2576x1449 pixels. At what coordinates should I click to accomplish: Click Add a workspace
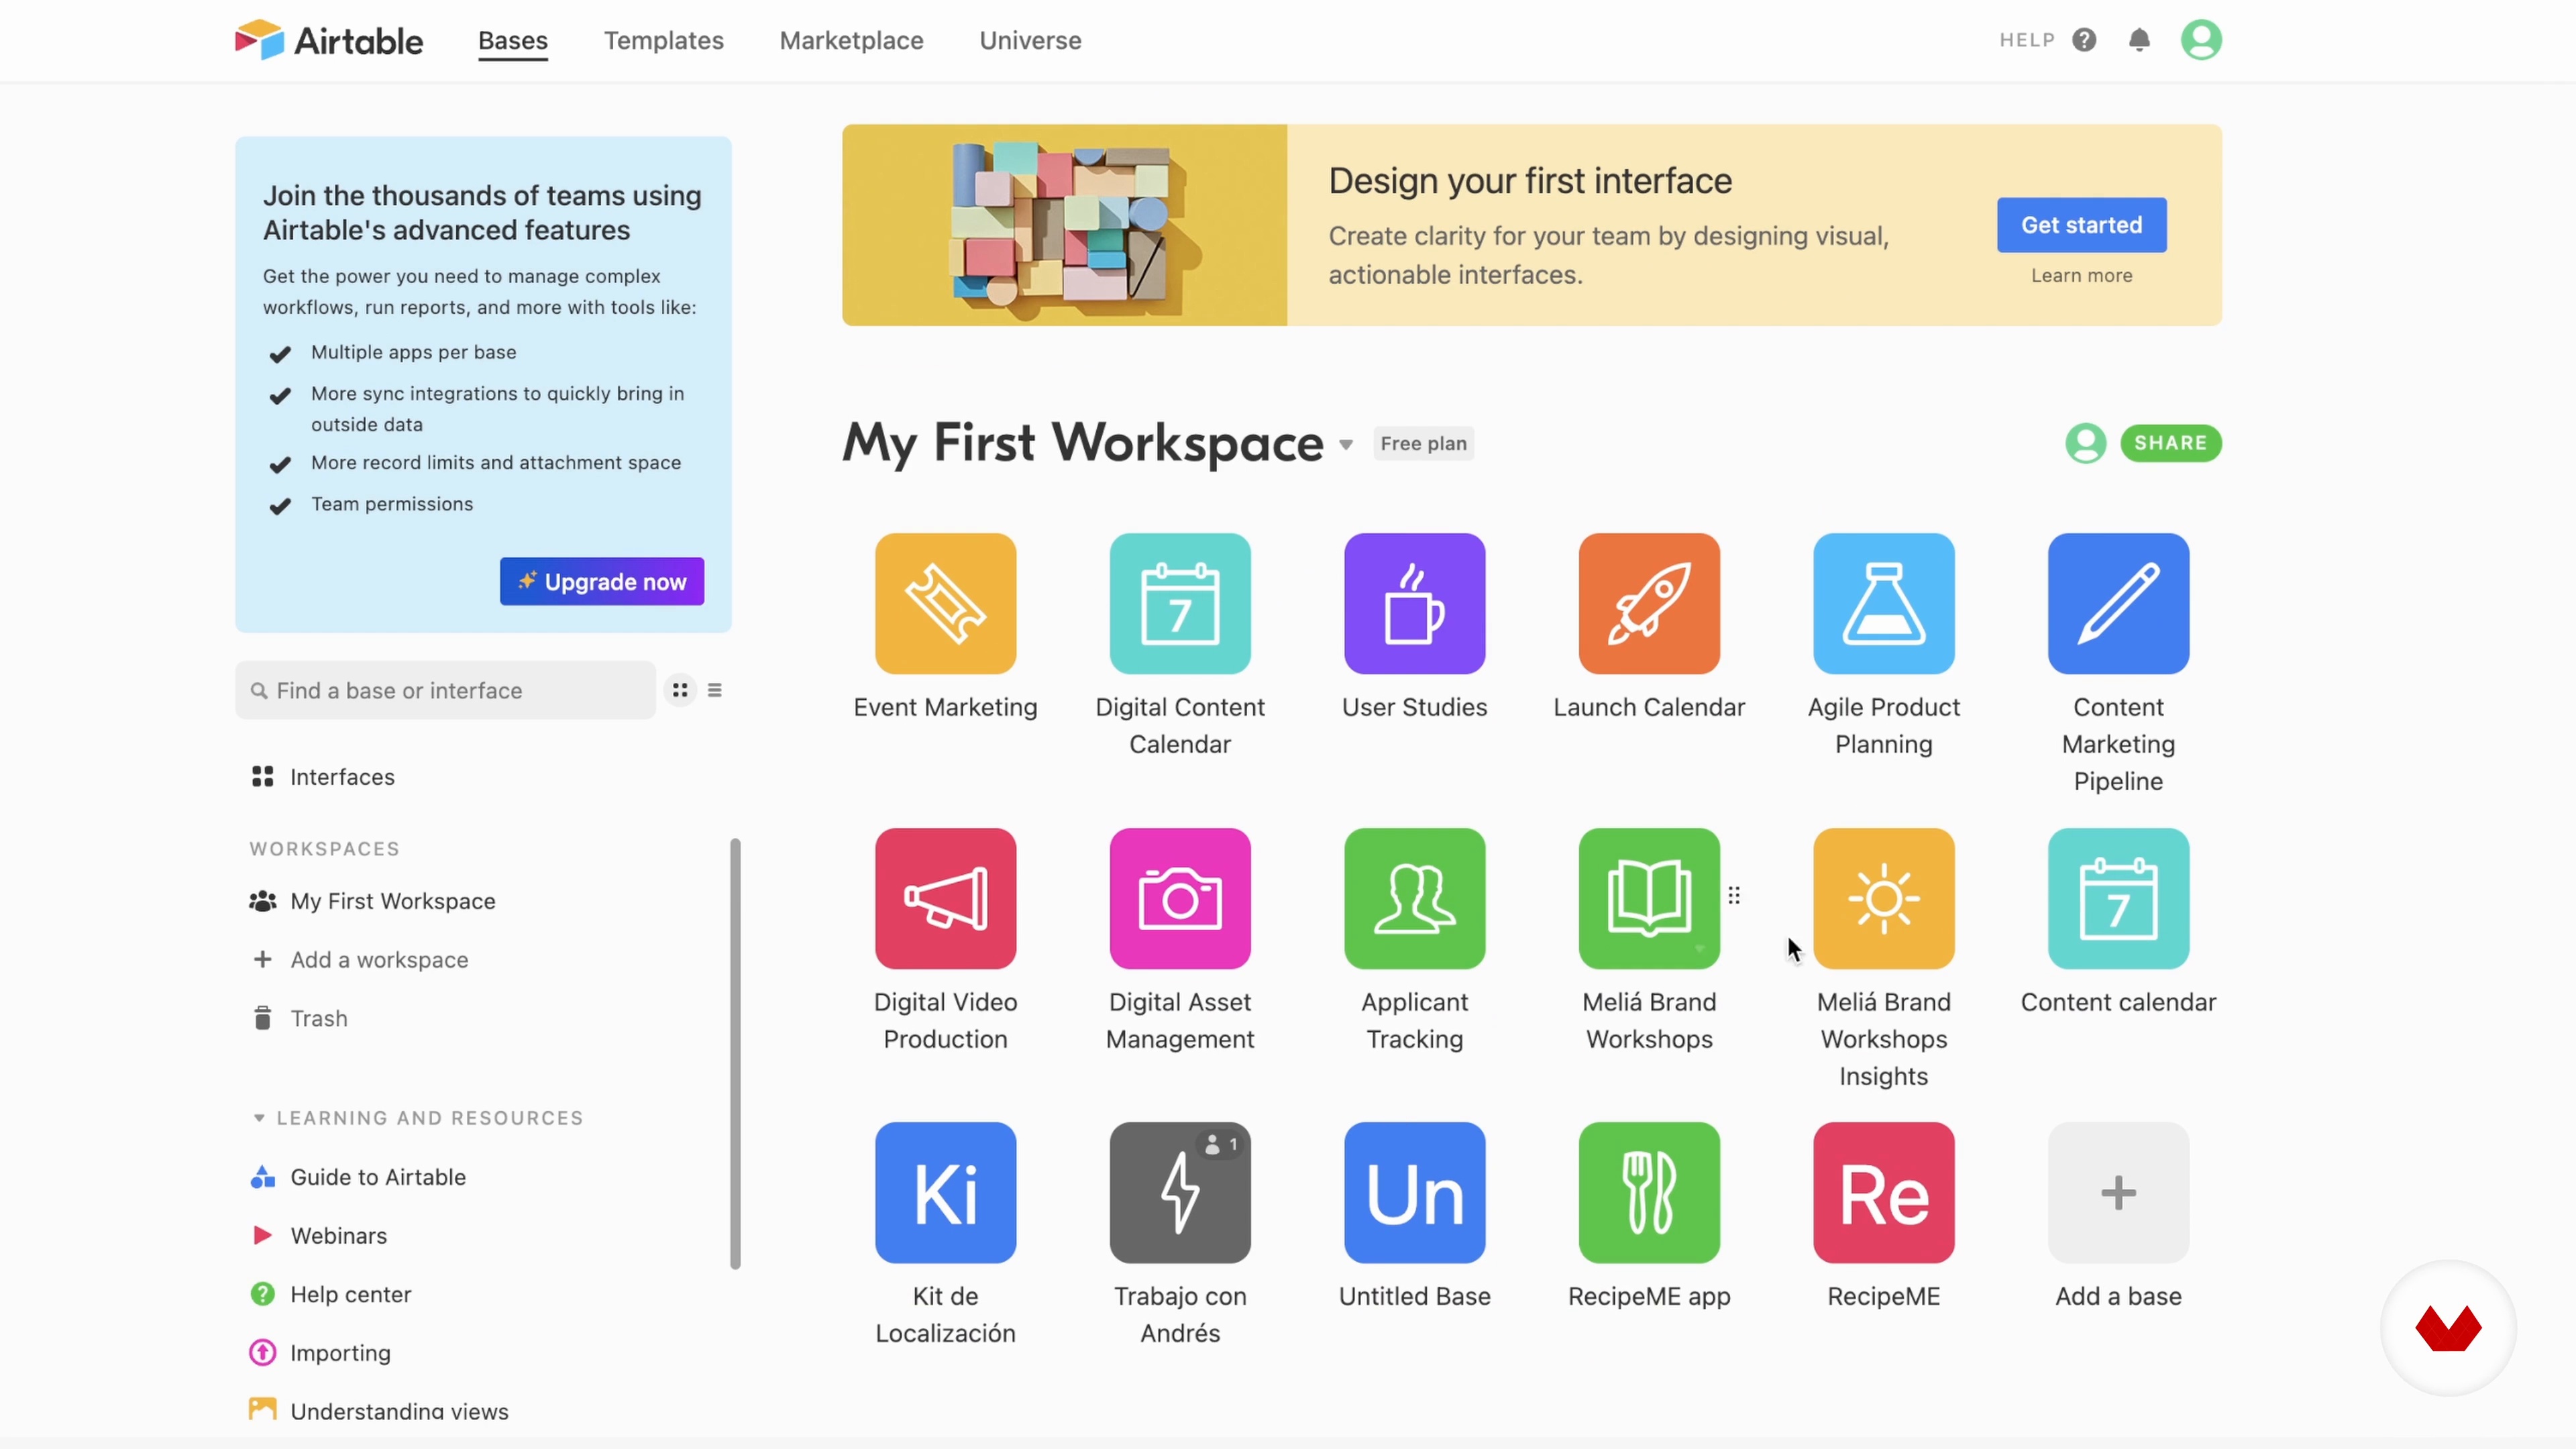[360, 960]
